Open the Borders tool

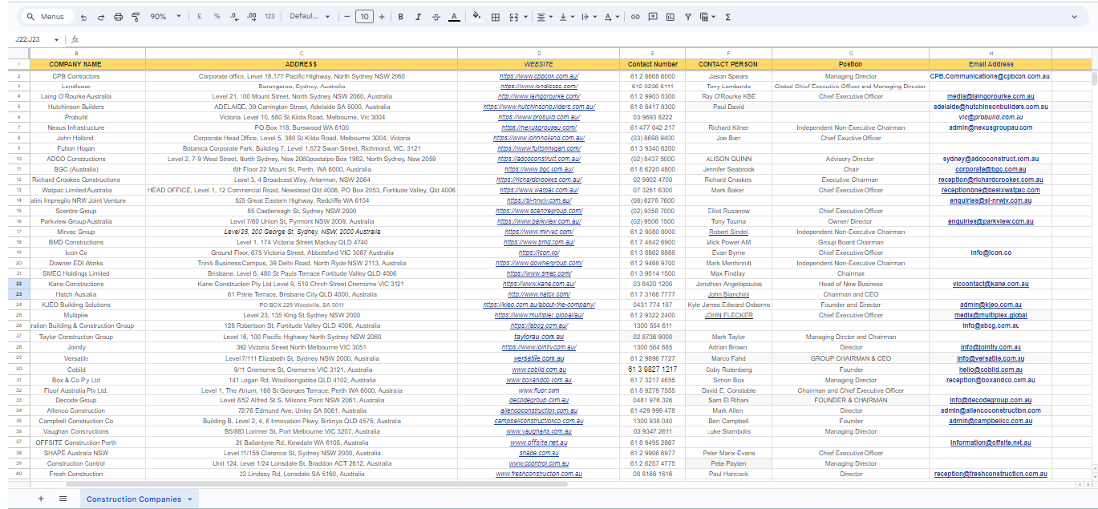coord(495,16)
